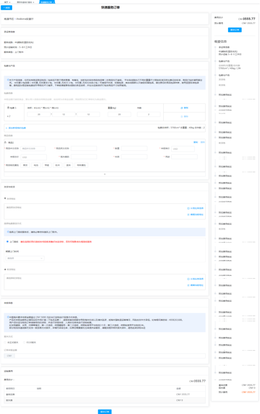The image size is (260, 414).
Task: Open the expected pickup time dropdown
Action: (25, 258)
